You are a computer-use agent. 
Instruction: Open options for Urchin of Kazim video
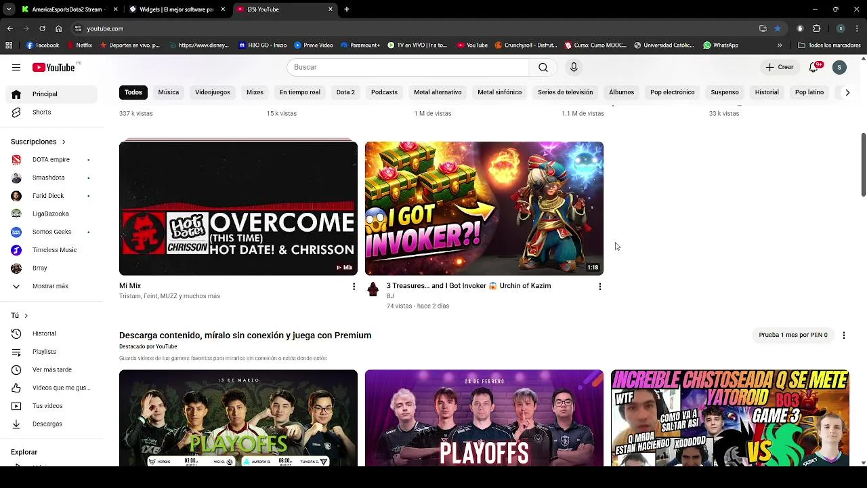(599, 287)
